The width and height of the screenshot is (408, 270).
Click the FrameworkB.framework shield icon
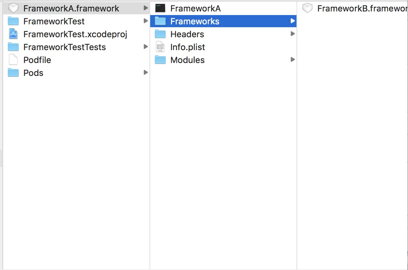[x=307, y=8]
